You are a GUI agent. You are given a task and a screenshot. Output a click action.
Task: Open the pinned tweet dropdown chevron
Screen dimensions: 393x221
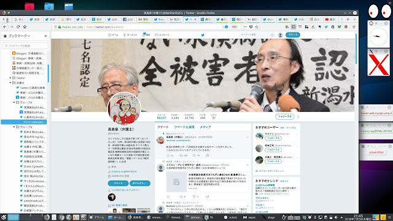[247, 137]
